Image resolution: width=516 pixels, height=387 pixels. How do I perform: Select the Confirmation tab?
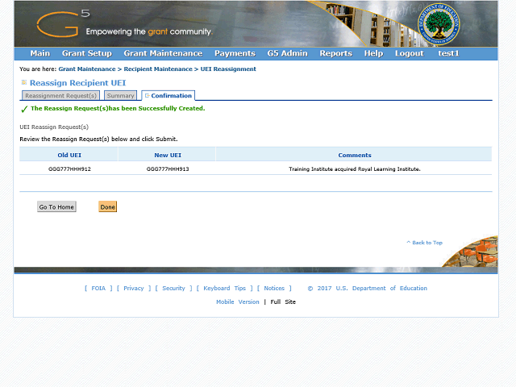tap(169, 95)
